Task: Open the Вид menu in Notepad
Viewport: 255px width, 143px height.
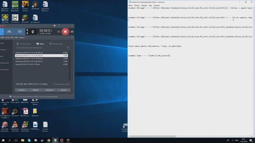Action: click(150, 5)
